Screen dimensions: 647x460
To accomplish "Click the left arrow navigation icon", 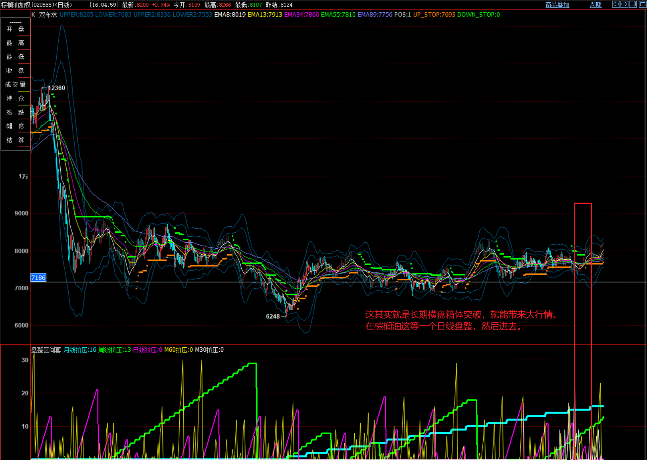I will [x=616, y=4].
